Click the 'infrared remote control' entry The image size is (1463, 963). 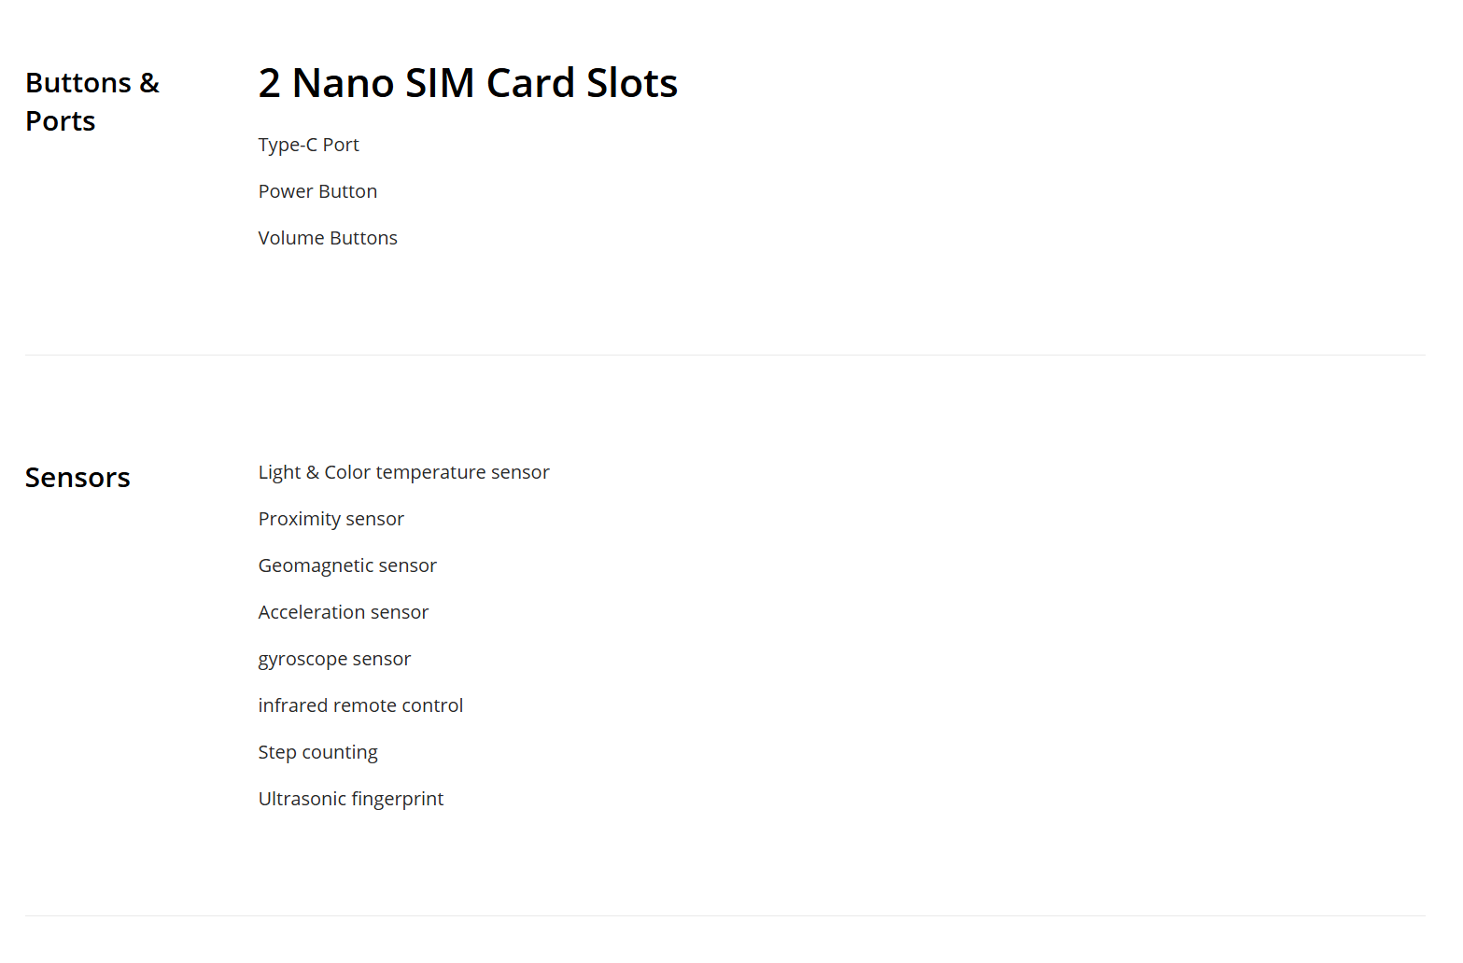coord(360,705)
